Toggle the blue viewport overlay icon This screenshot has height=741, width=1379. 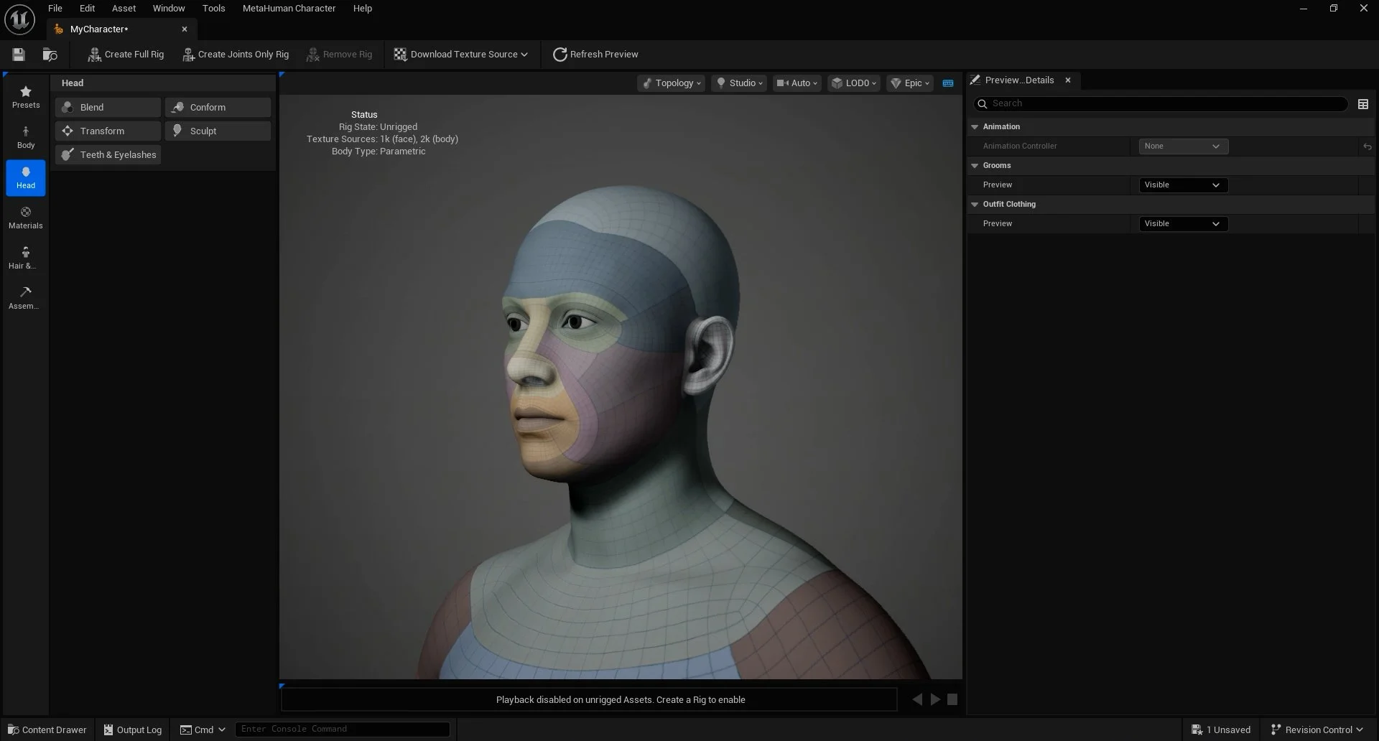pos(948,83)
